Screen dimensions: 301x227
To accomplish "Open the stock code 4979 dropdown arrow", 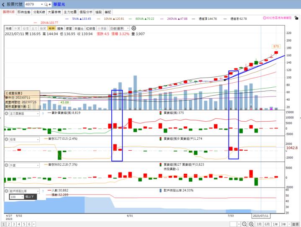I will click(42, 4).
